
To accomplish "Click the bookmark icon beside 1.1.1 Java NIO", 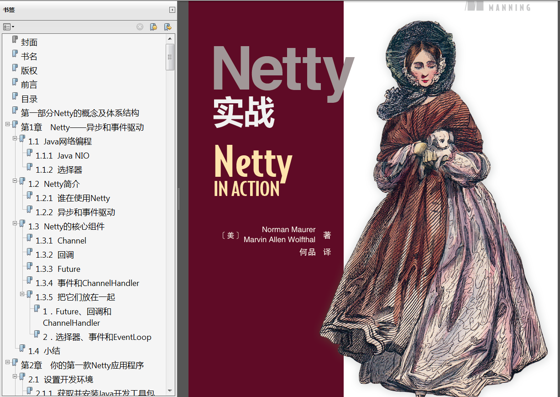I will click(x=30, y=153).
